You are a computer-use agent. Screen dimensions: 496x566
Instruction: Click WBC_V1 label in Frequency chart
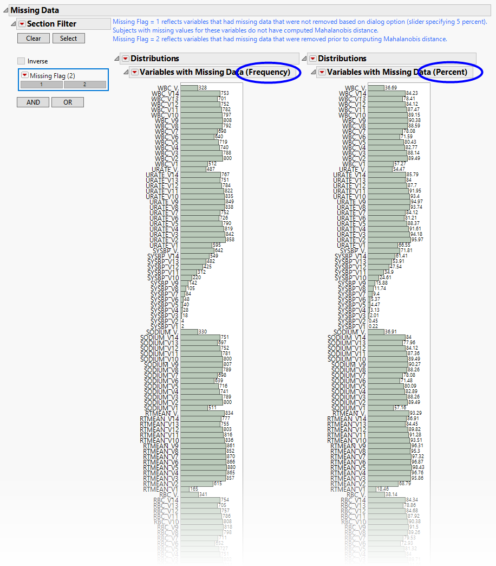(167, 164)
